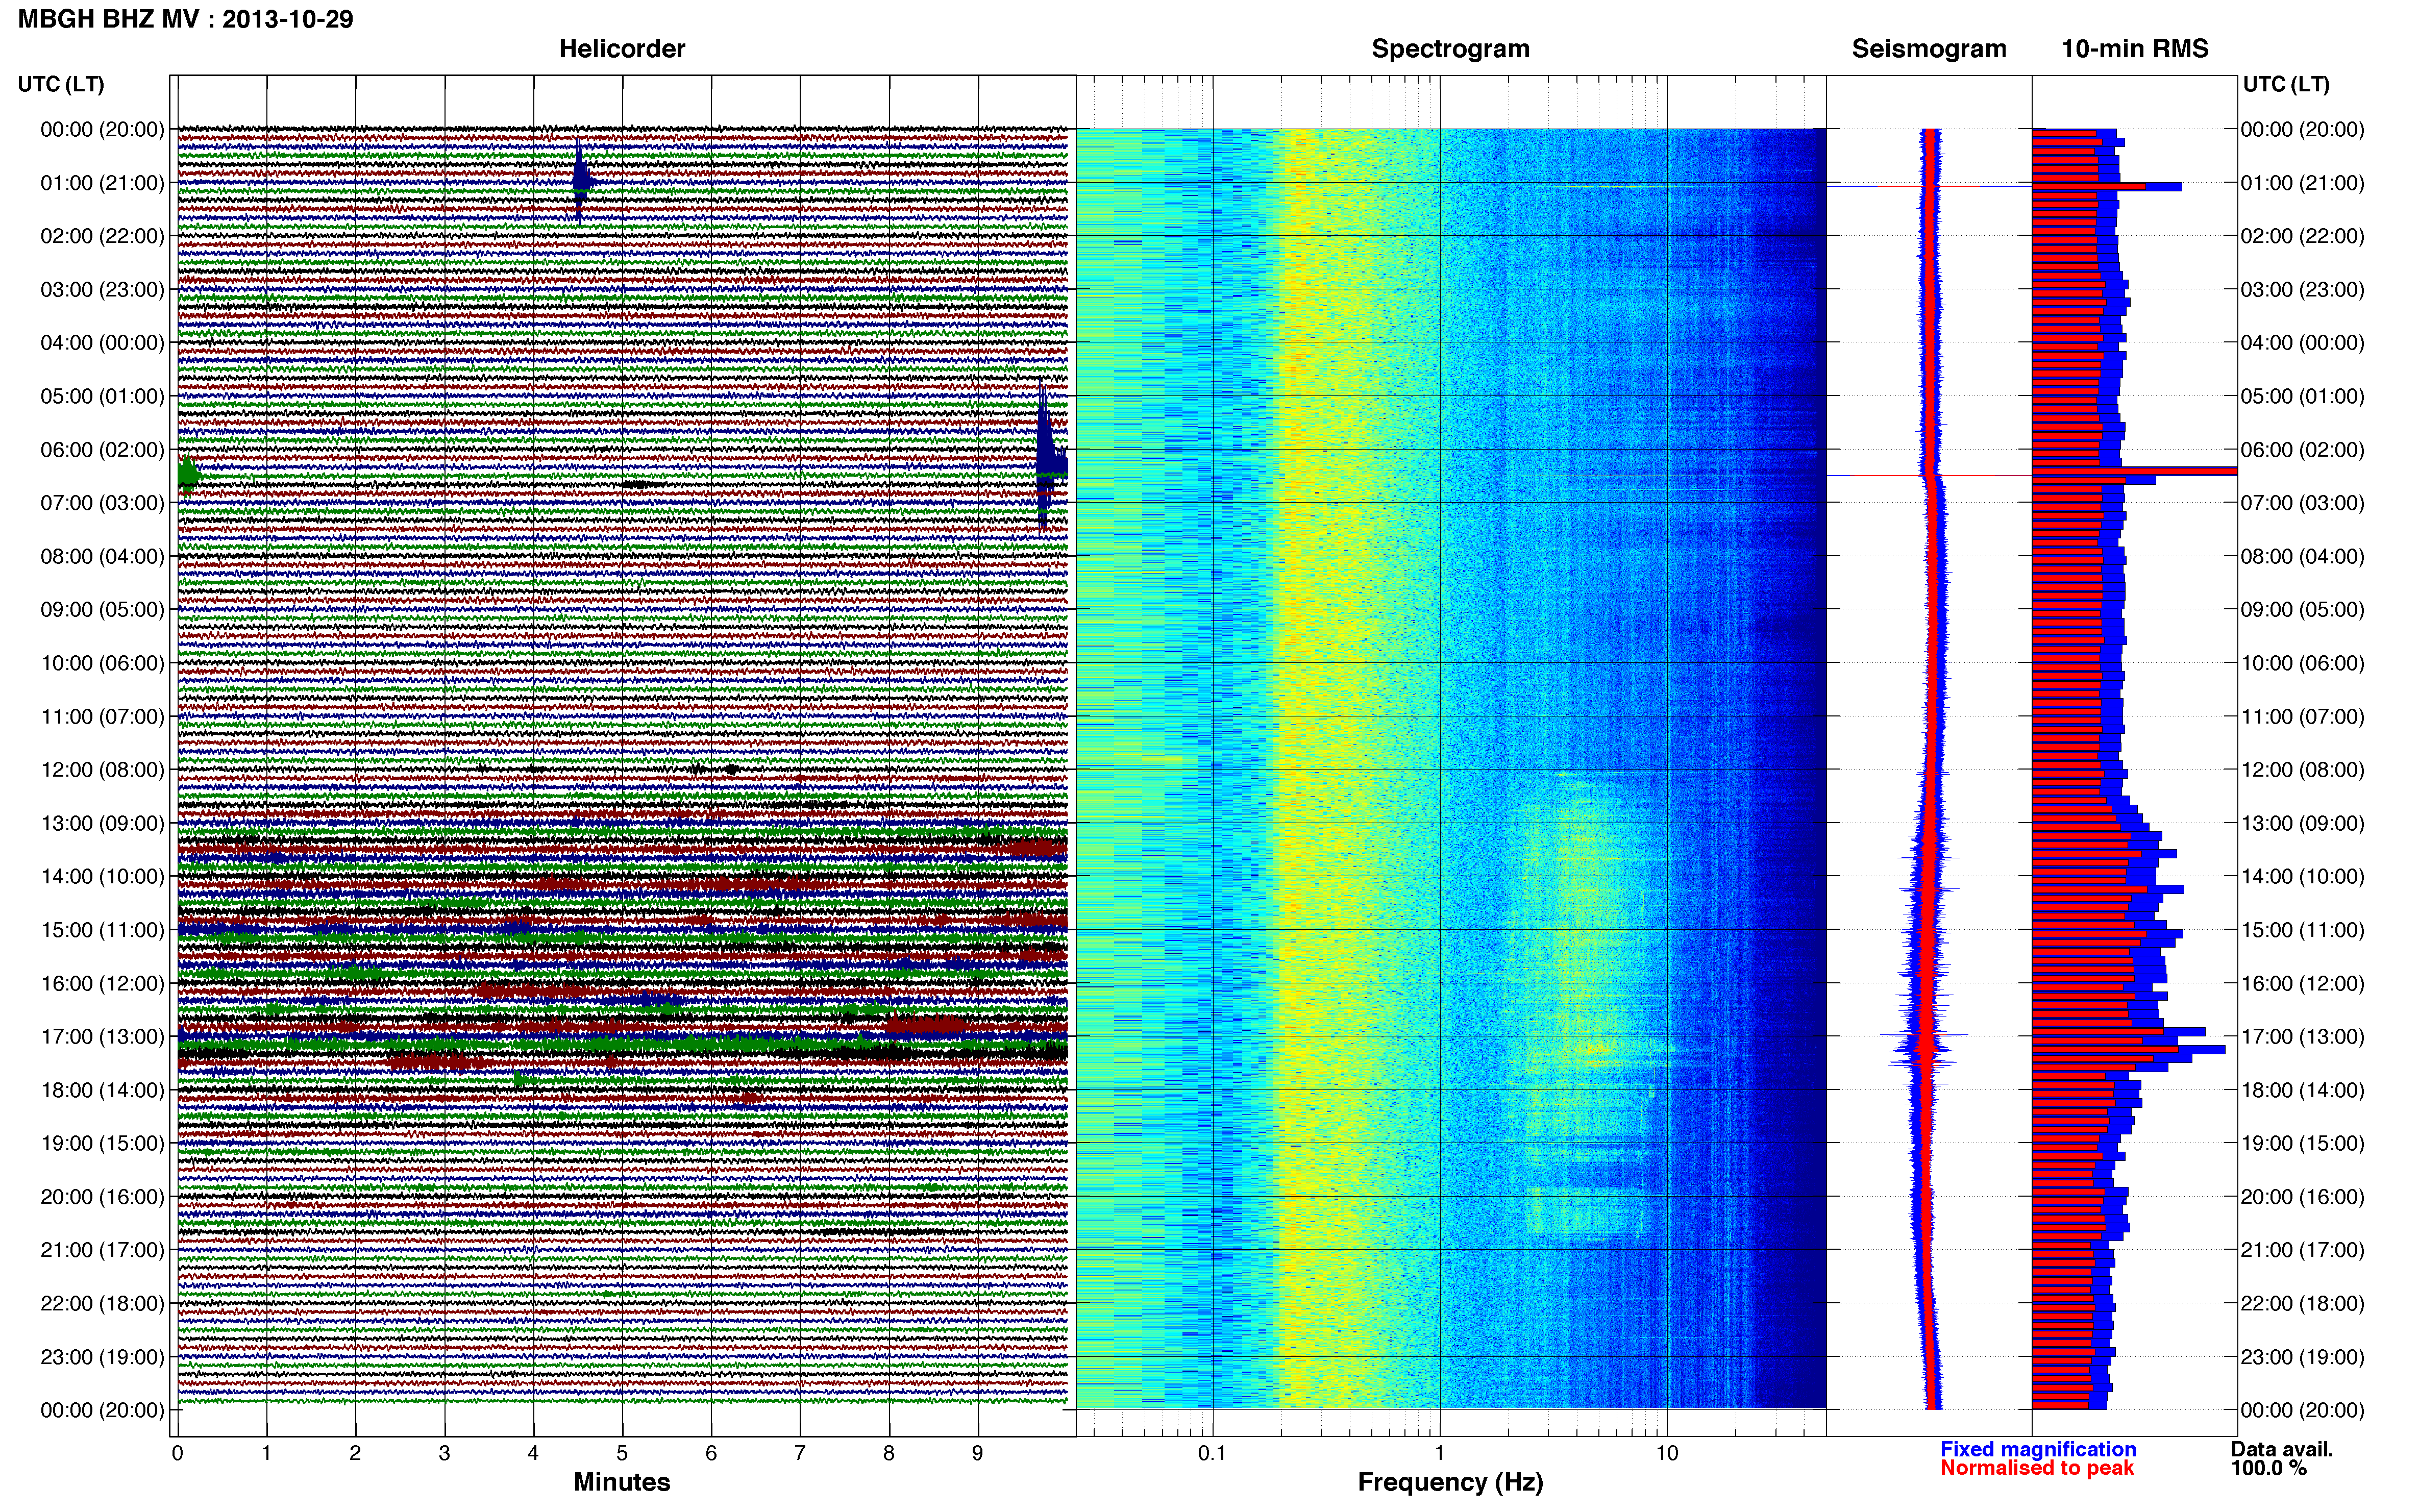Click right time label '09:00 (05:00)'
Screen dimensions: 2419x1512
tap(2302, 610)
